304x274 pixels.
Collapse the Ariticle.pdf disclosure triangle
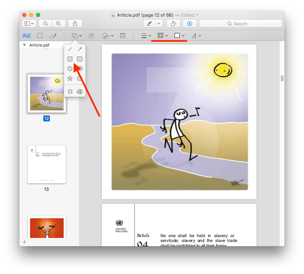point(24,45)
